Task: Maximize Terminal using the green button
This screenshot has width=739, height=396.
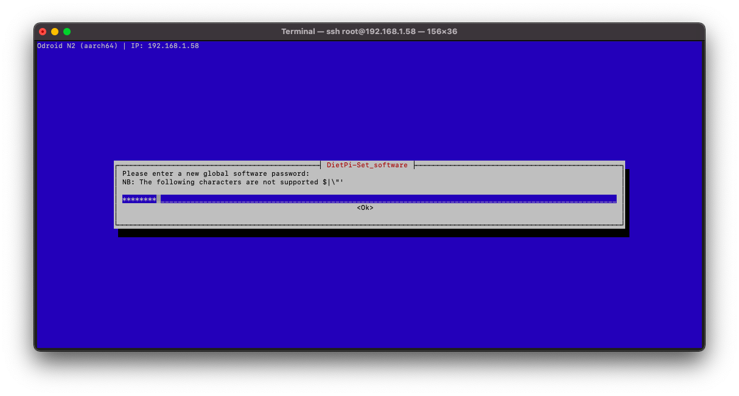Action: [67, 32]
